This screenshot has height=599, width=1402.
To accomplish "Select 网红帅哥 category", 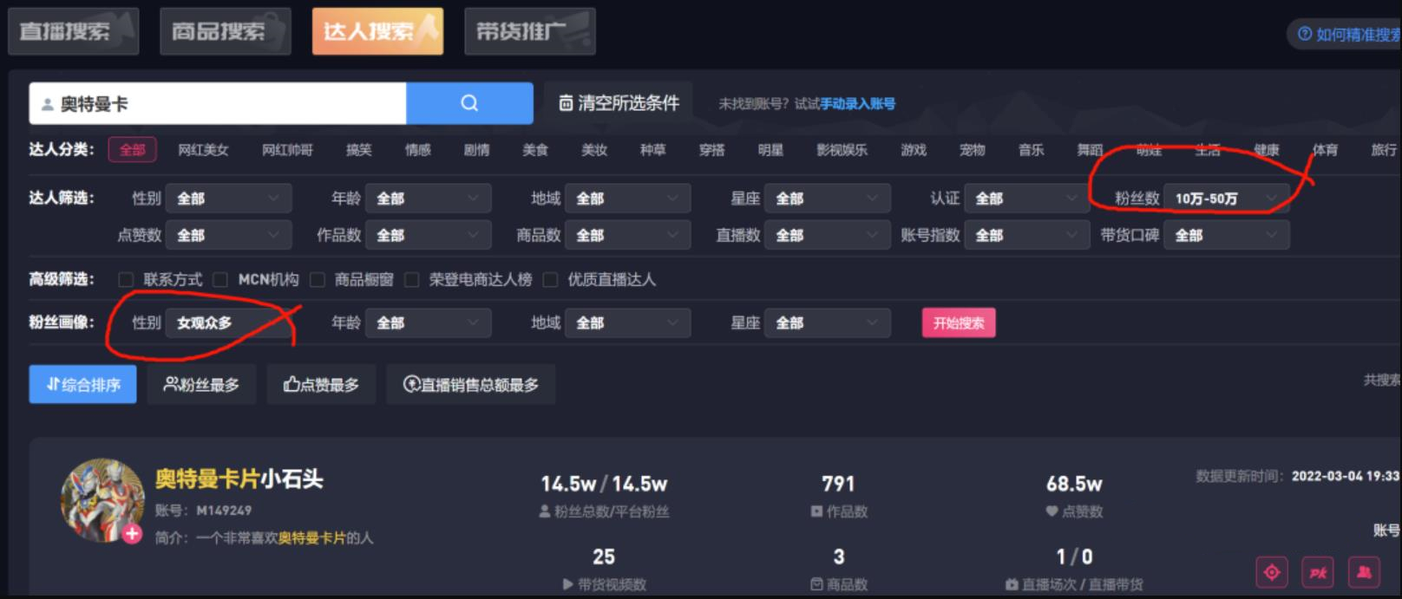I will (x=287, y=150).
